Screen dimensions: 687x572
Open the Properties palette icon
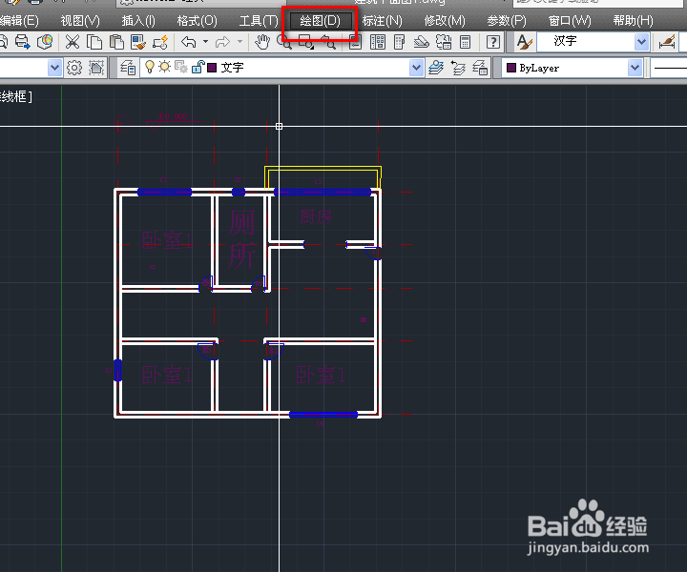point(355,43)
